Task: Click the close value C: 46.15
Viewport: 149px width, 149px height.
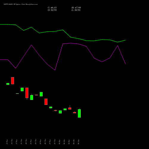Action: [52, 8]
